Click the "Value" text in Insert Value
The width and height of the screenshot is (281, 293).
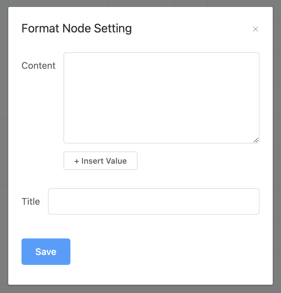tap(116, 161)
